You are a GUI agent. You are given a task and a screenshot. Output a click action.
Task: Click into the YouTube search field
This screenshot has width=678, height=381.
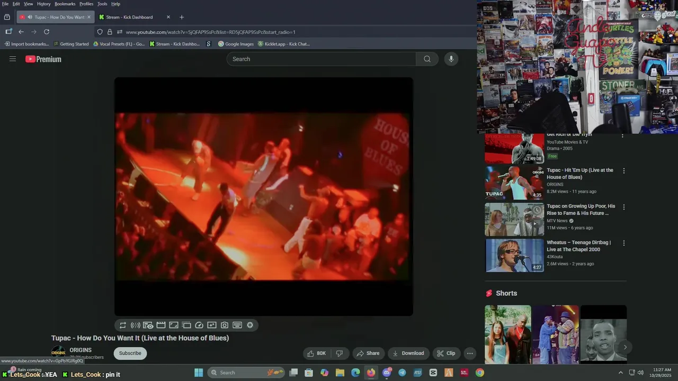[322, 59]
